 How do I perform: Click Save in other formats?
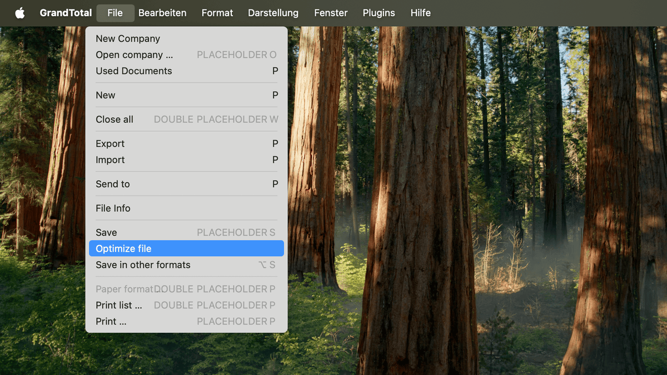click(143, 265)
